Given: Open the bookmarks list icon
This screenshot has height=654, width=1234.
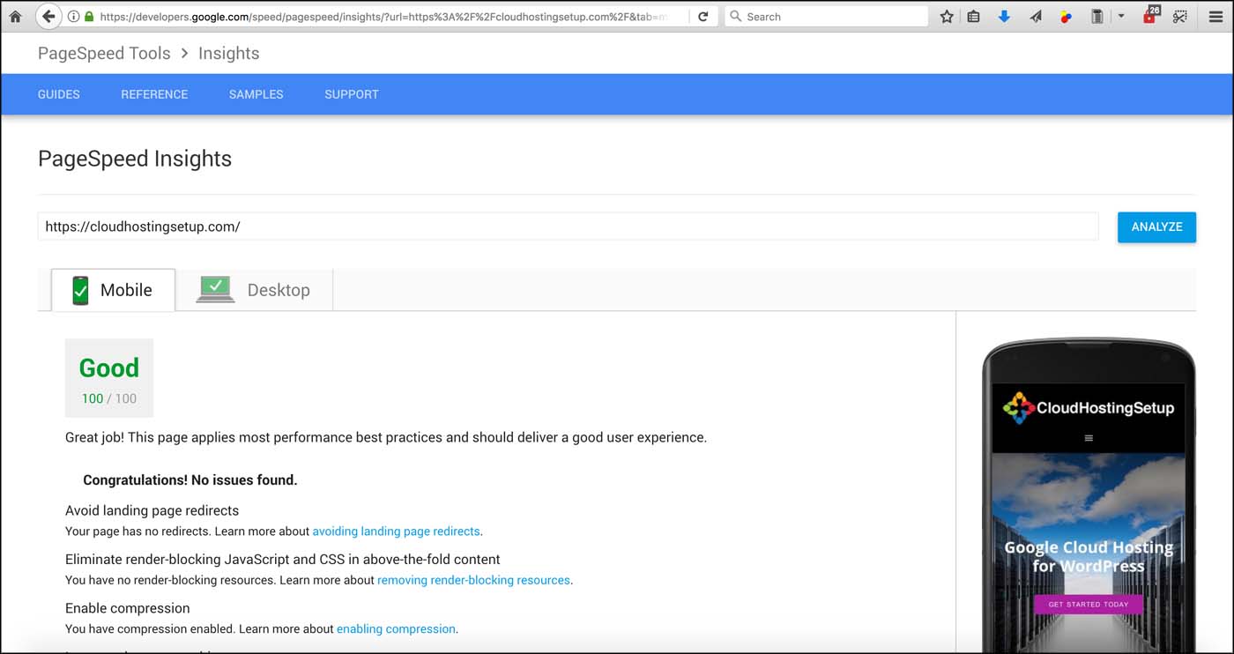Looking at the screenshot, I should tap(973, 16).
